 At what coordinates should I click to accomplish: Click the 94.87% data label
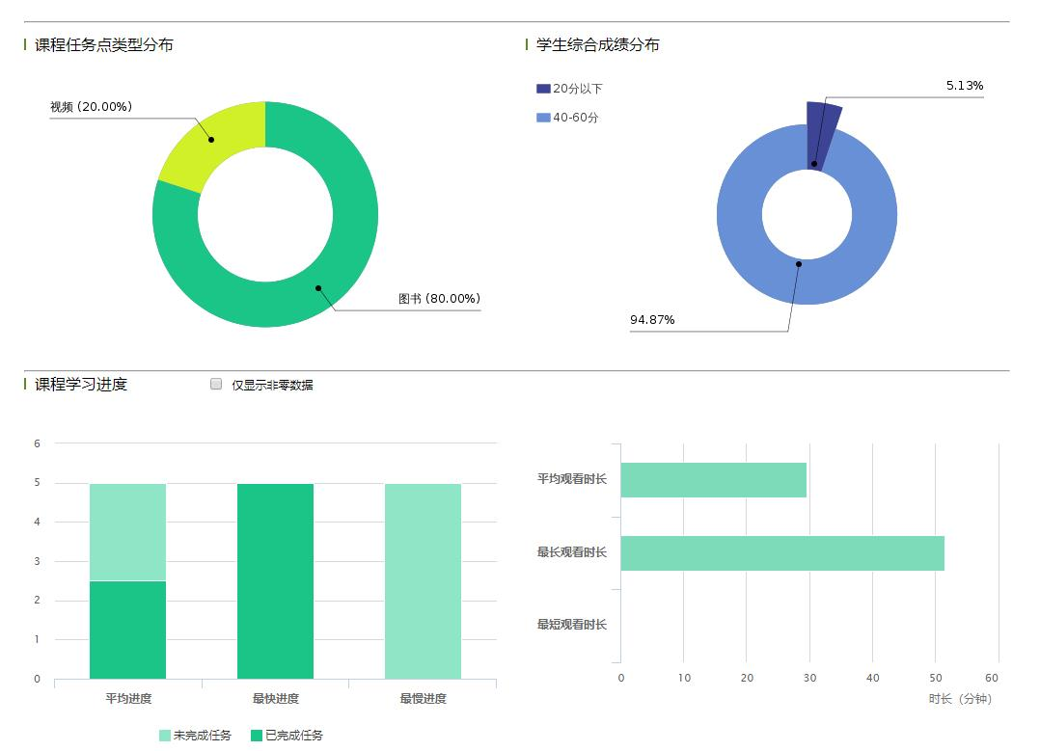point(652,320)
